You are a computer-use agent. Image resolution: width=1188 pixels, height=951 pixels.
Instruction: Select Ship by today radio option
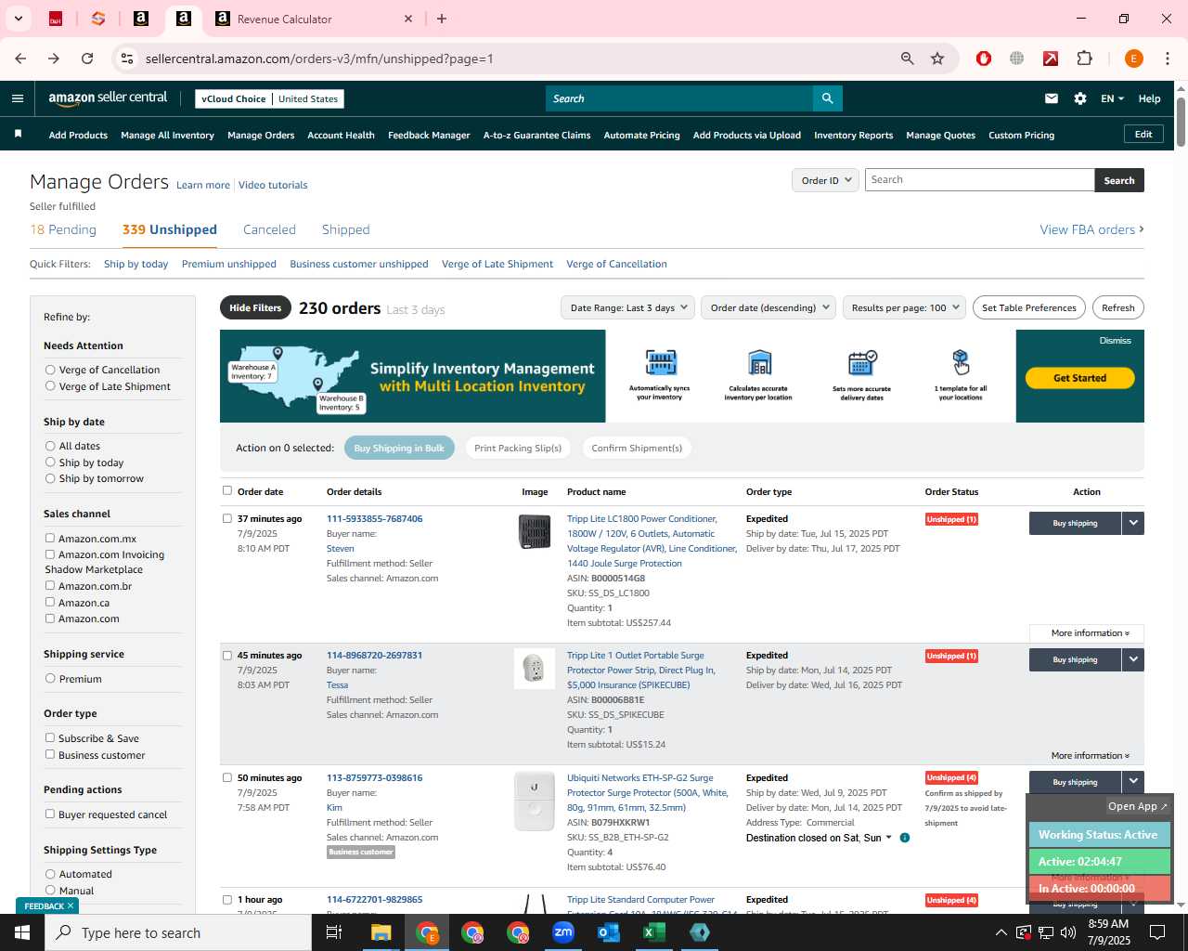tap(50, 462)
